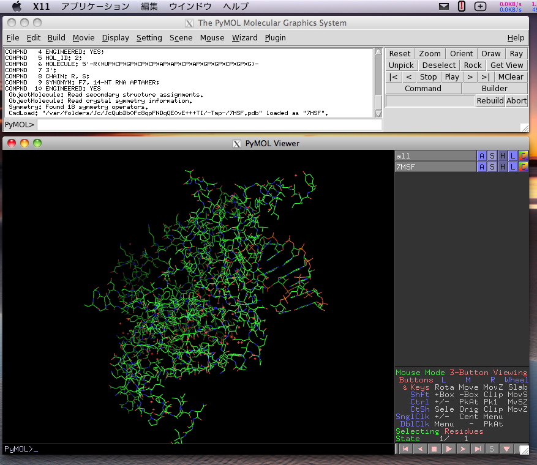Open Color menu (C) for all row
This screenshot has height=465, width=537.
pos(524,155)
